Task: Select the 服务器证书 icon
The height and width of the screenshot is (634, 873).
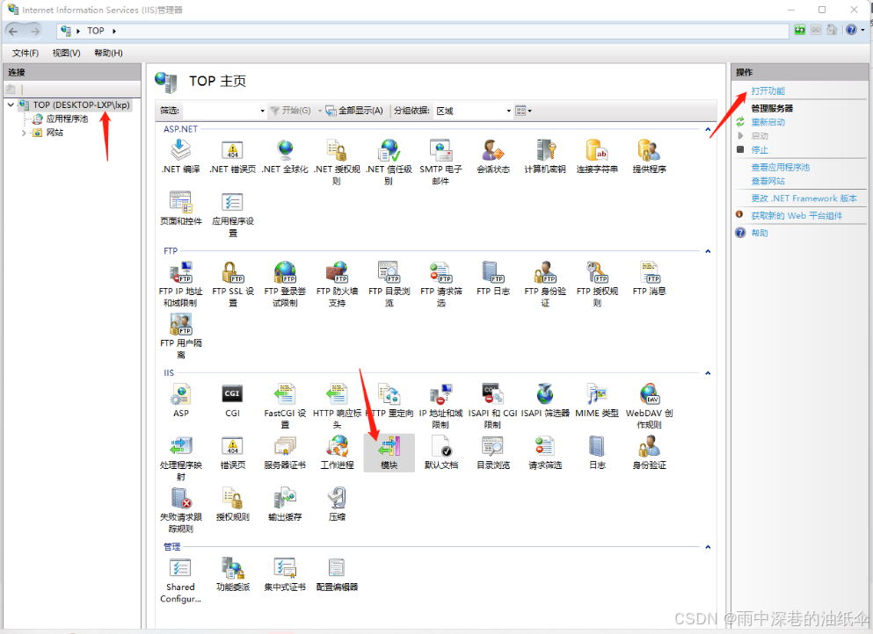Action: (x=285, y=446)
